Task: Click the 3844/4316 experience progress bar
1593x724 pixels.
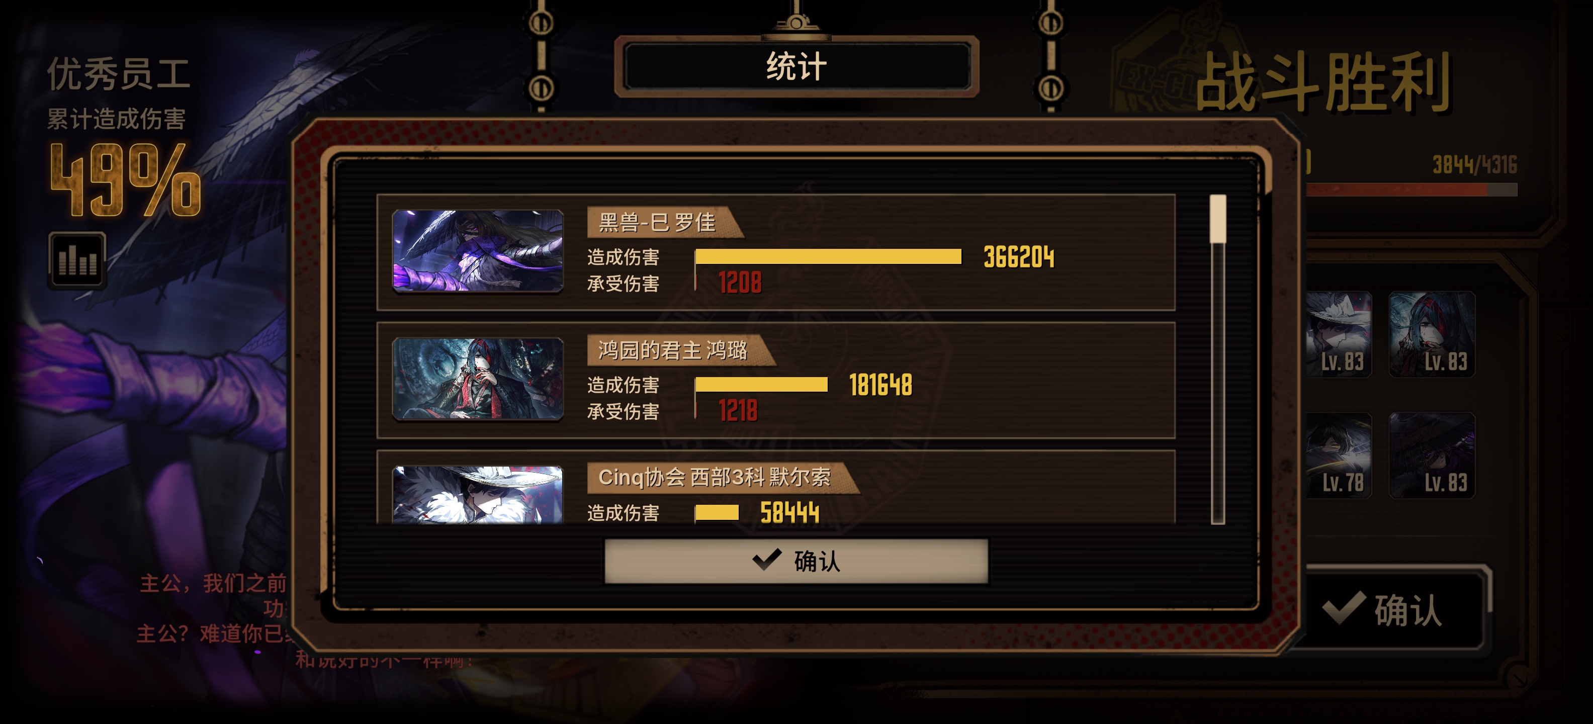Action: click(1411, 190)
